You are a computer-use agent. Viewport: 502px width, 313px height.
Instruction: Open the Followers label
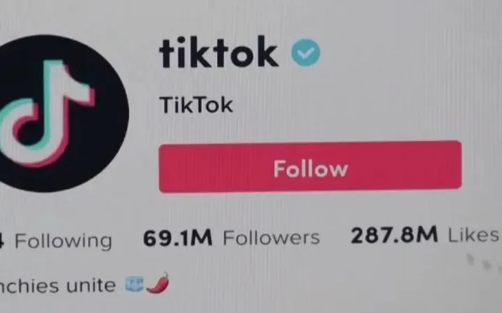pos(271,238)
